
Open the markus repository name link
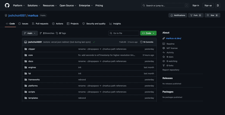[x=33, y=16]
